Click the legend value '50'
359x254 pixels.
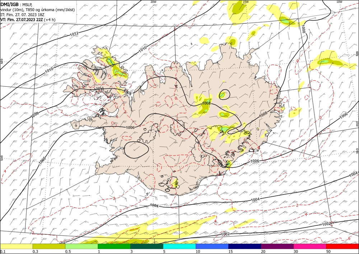[328, 251]
